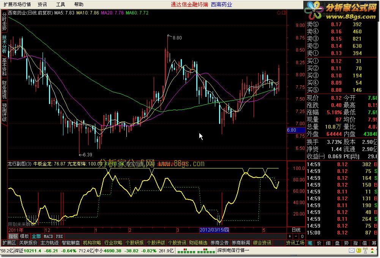Select the 盘 tab in trade panel
The image size is (380, 258).
pyautogui.click(x=337, y=243)
